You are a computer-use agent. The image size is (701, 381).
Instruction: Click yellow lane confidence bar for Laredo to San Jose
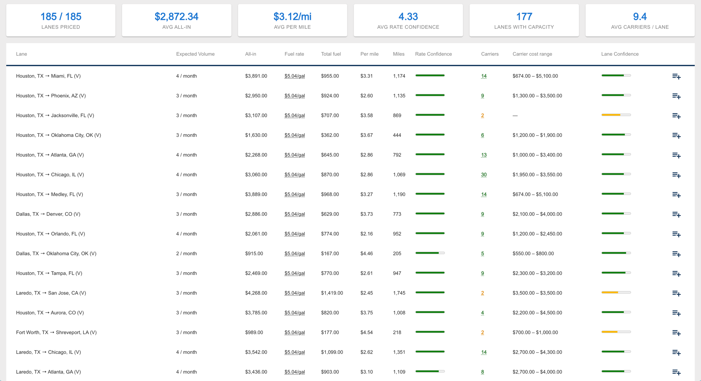616,292
